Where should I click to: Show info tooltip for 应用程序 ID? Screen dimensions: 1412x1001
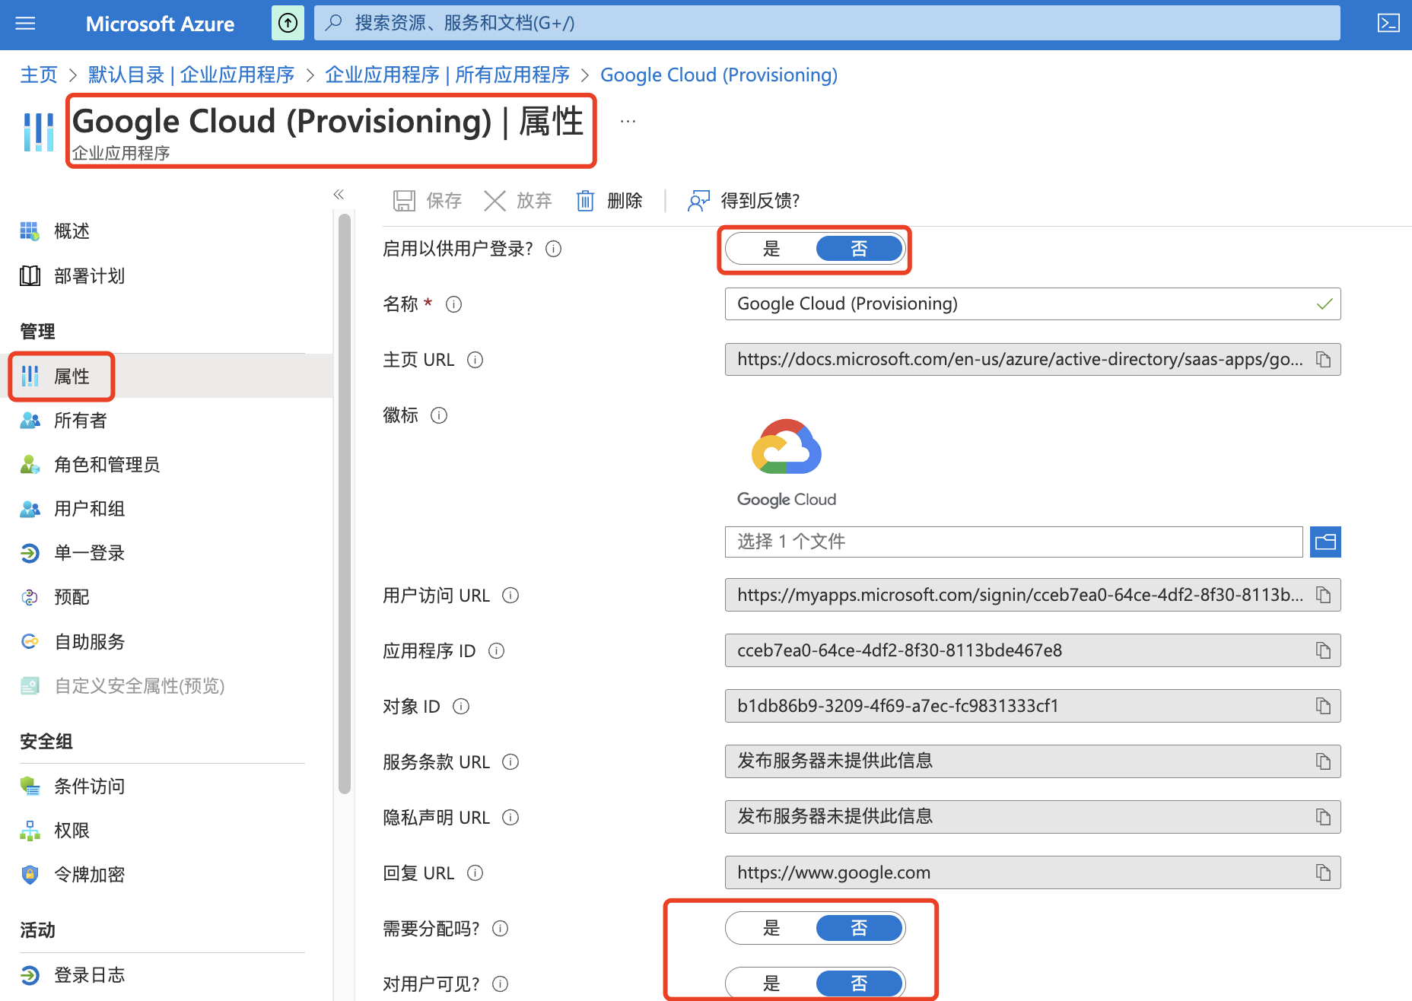[x=497, y=651]
